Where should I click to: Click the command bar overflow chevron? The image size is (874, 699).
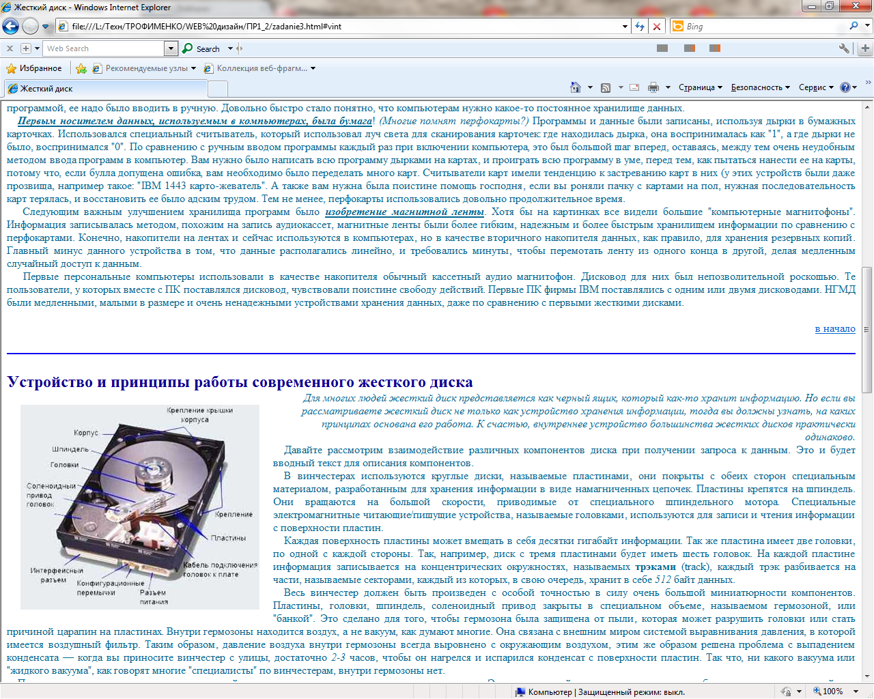click(x=868, y=82)
